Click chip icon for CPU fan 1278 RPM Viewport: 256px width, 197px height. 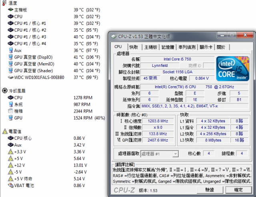[10, 98]
